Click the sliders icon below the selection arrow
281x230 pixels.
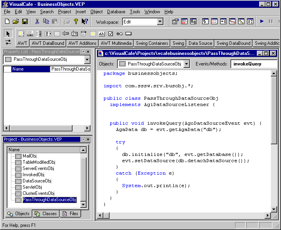[8, 42]
